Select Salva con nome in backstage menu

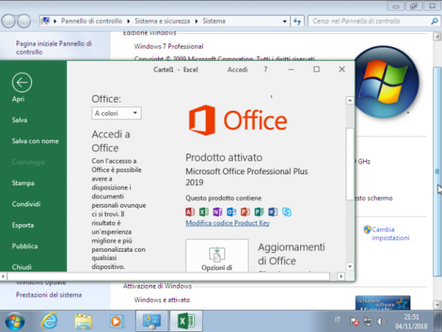[x=35, y=141]
